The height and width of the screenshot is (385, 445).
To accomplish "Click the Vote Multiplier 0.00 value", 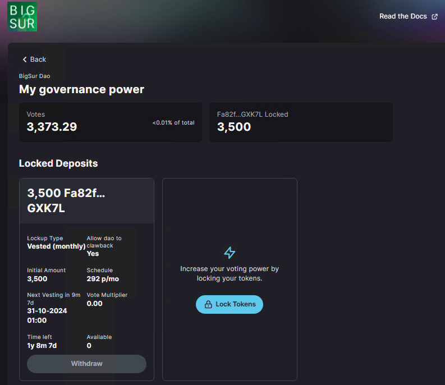I will coord(94,303).
